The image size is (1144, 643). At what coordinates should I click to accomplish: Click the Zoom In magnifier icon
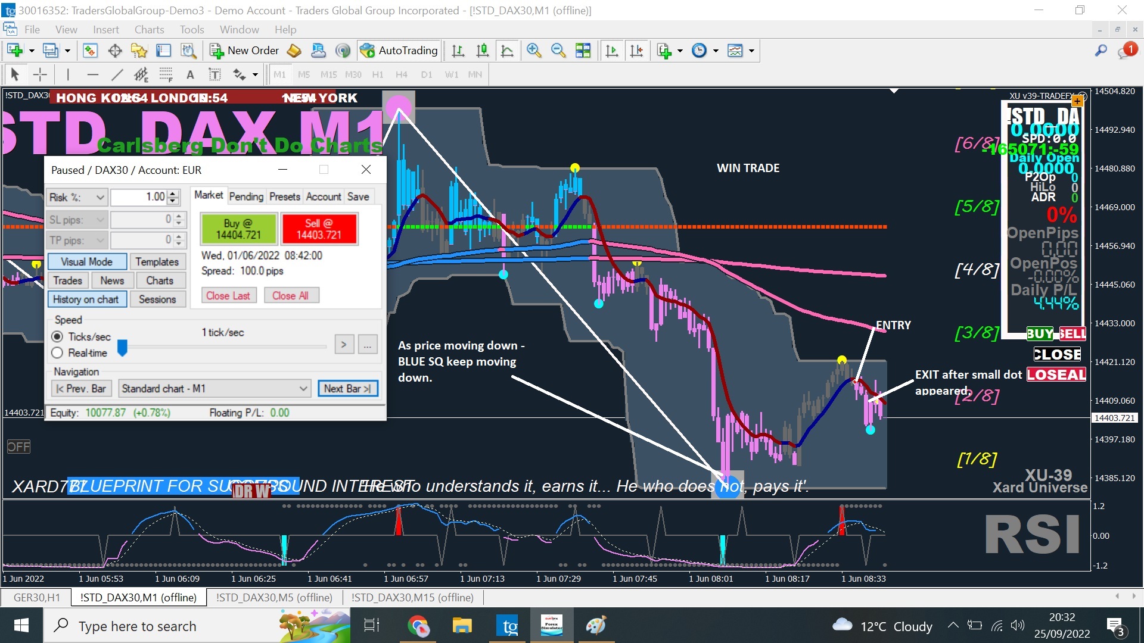click(x=533, y=51)
